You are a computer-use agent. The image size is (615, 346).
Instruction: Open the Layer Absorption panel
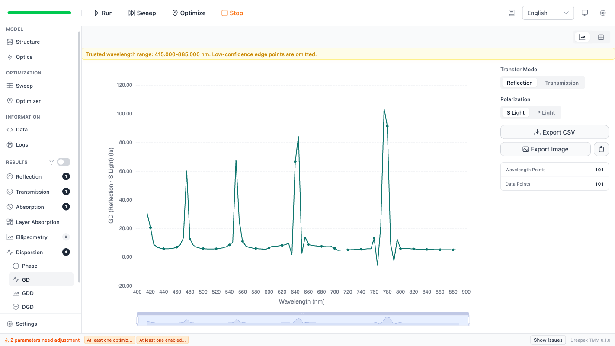pos(37,222)
